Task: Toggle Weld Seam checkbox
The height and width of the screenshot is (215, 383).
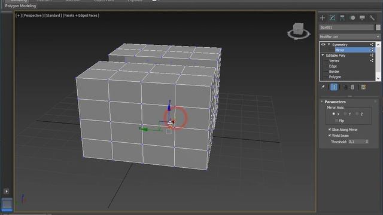Action: [330, 136]
